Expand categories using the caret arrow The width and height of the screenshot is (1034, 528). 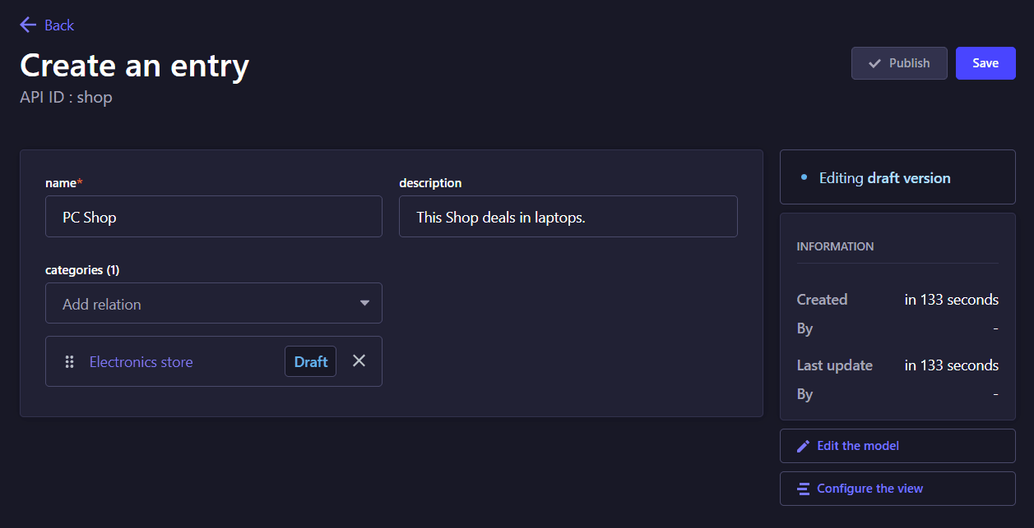pos(364,304)
